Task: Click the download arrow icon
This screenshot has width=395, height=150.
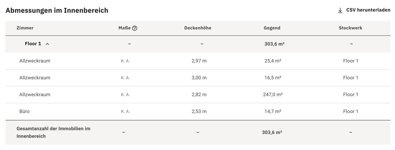Action: (340, 10)
